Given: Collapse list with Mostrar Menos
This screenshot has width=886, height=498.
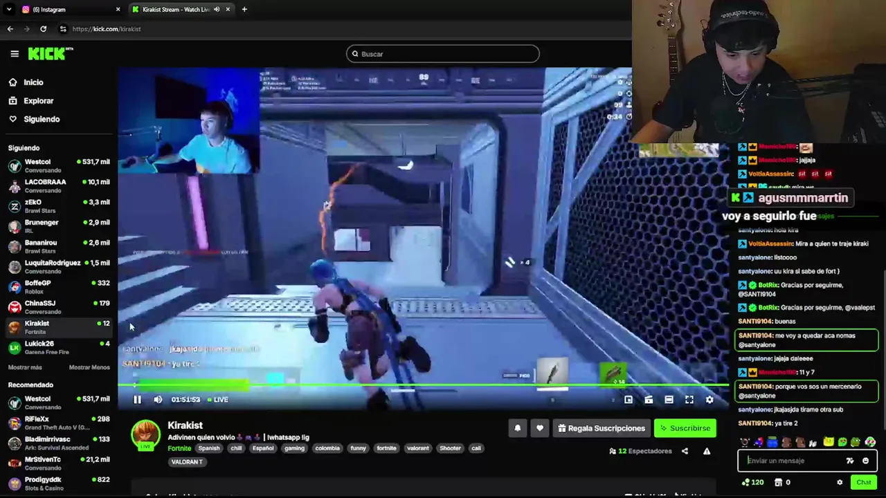Looking at the screenshot, I should tap(89, 367).
